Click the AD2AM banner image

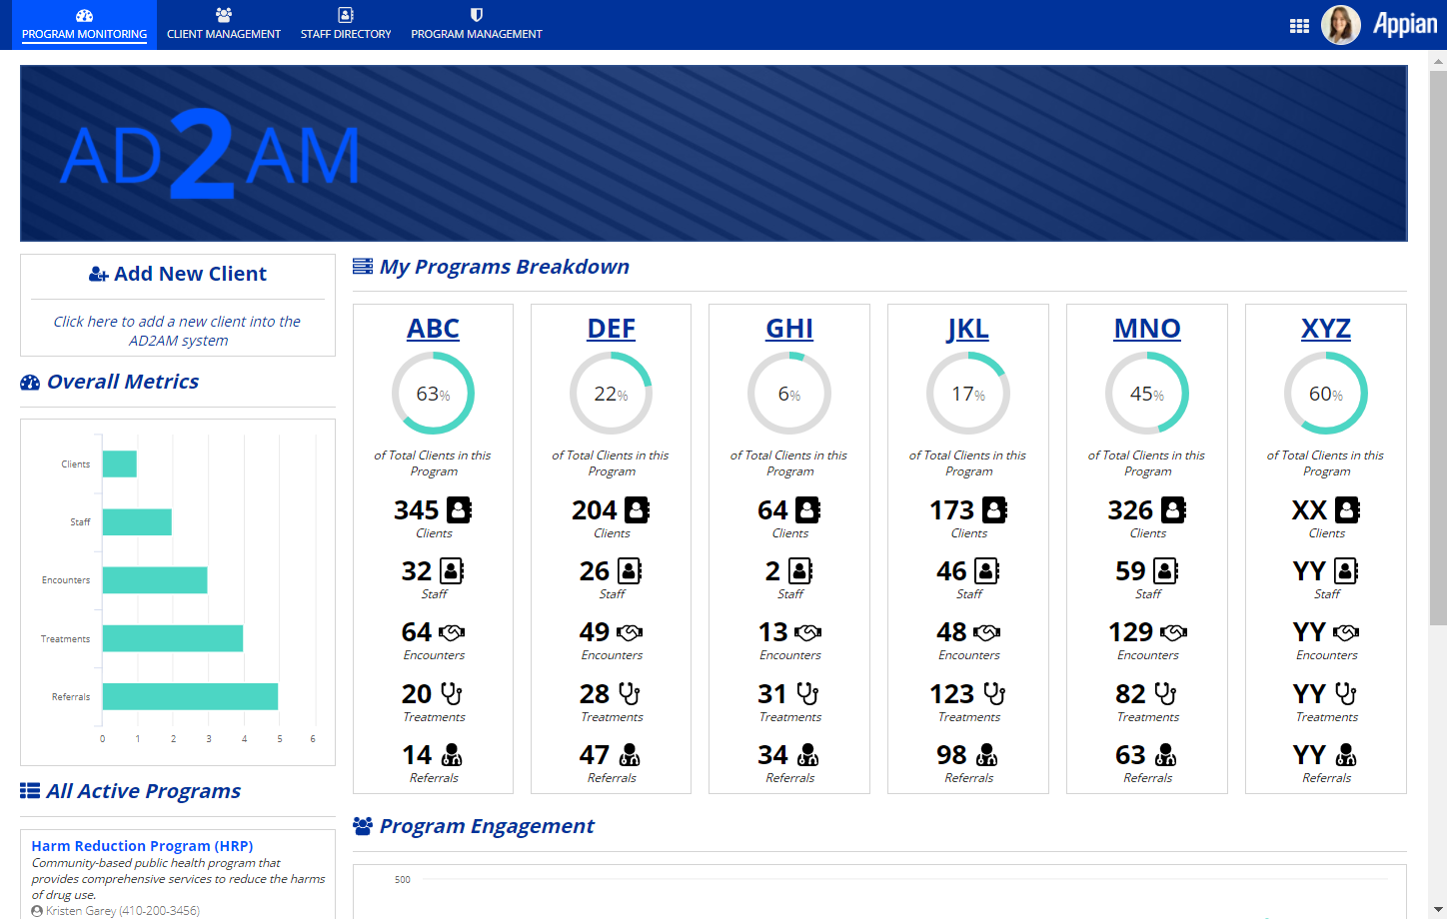pyautogui.click(x=714, y=153)
